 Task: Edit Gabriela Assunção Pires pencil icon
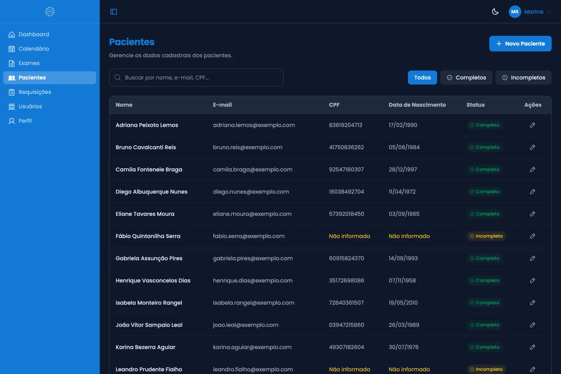(532, 258)
